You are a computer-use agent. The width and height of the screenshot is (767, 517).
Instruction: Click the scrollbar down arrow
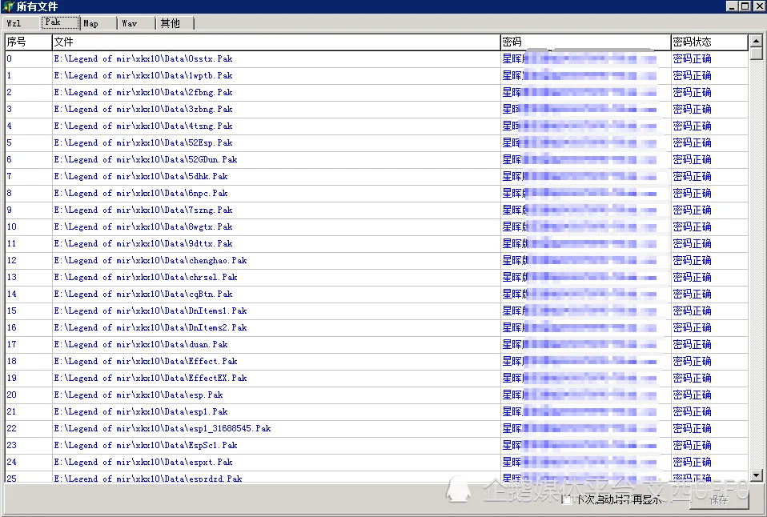pyautogui.click(x=756, y=476)
